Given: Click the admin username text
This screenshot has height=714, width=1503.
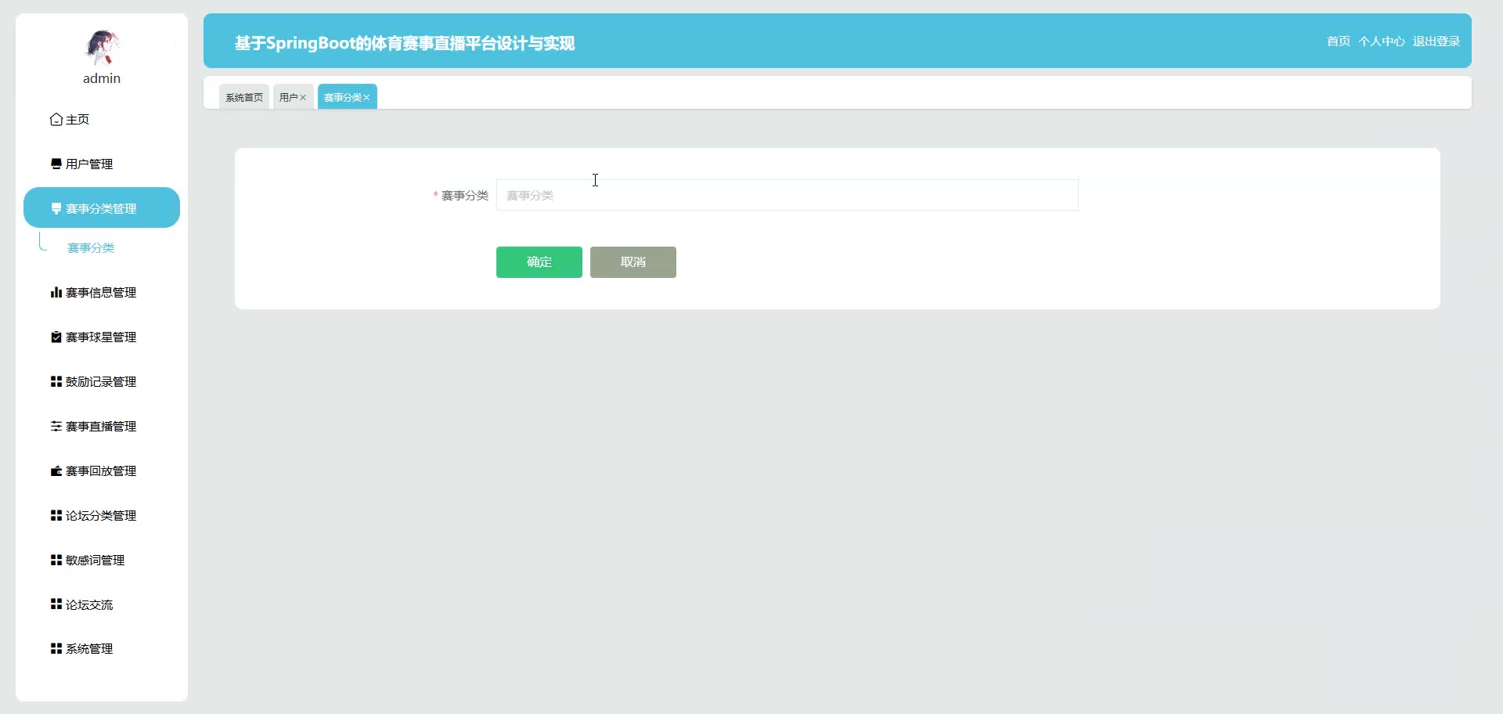Looking at the screenshot, I should pos(102,78).
